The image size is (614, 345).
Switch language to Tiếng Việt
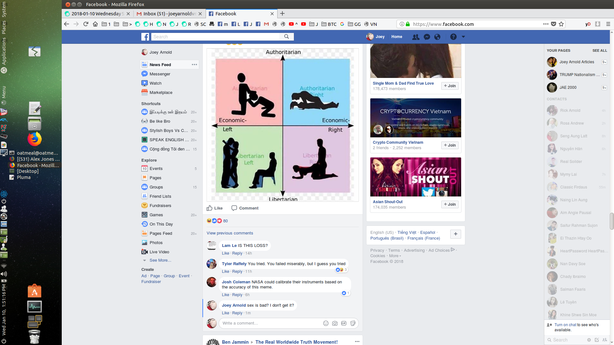(x=407, y=232)
